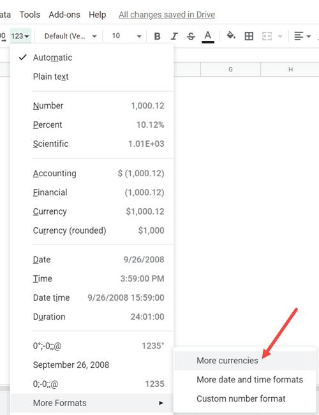The height and width of the screenshot is (415, 319).
Task: Open the text color picker
Action: point(208,36)
